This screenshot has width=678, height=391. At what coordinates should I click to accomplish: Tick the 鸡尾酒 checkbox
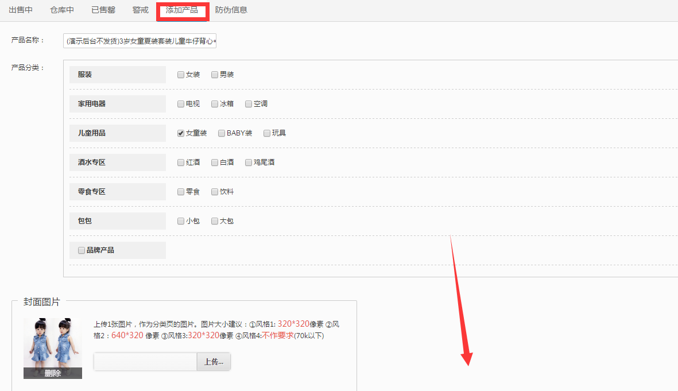pyautogui.click(x=249, y=162)
